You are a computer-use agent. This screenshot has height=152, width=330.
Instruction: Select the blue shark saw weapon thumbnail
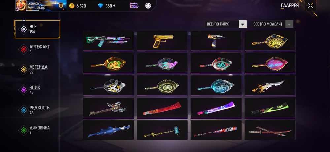click(108, 130)
